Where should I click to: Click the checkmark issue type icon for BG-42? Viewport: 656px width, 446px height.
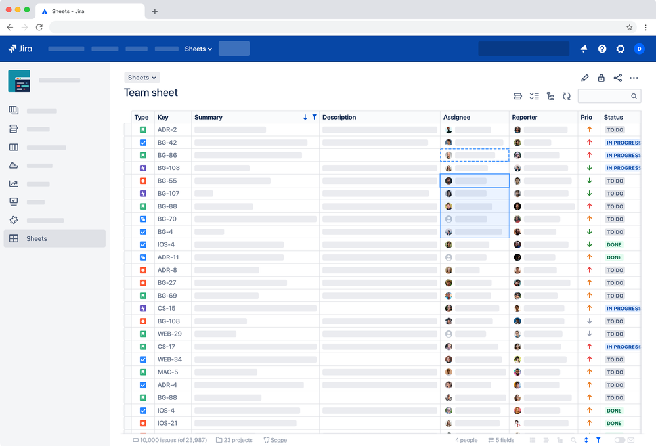point(143,143)
